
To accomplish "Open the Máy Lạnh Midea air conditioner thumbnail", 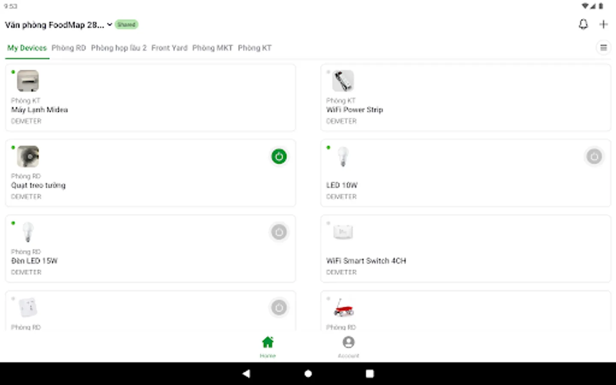I will click(28, 81).
